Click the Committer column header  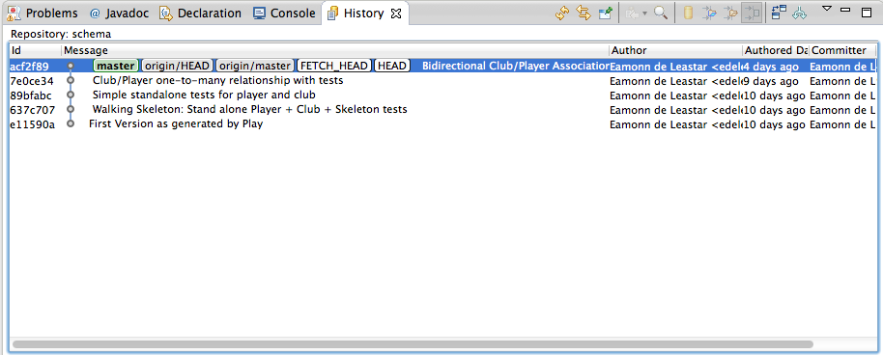(x=842, y=50)
